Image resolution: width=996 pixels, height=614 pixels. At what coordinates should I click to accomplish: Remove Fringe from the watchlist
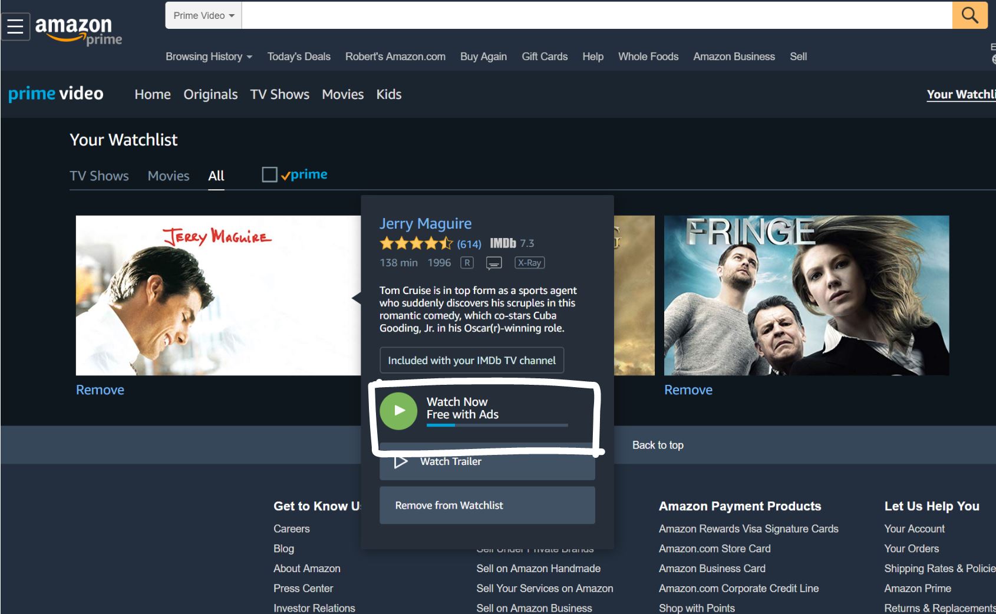[688, 390]
